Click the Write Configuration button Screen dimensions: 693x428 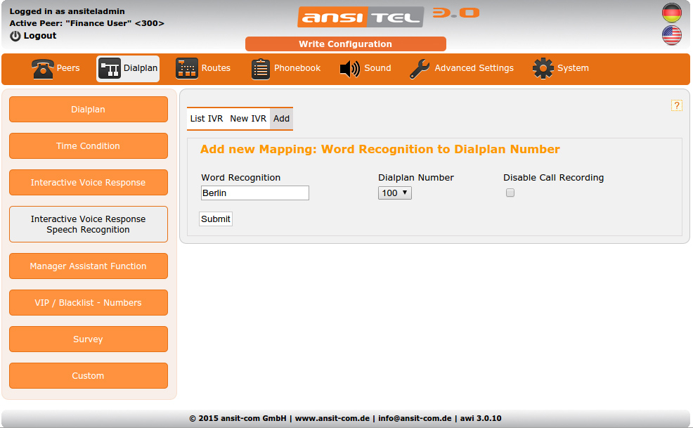tap(345, 44)
